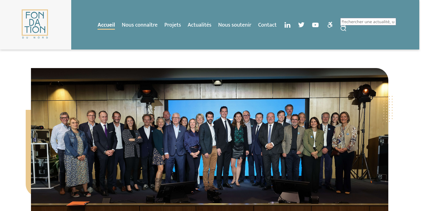Click the magnifying glass search icon

tap(343, 28)
